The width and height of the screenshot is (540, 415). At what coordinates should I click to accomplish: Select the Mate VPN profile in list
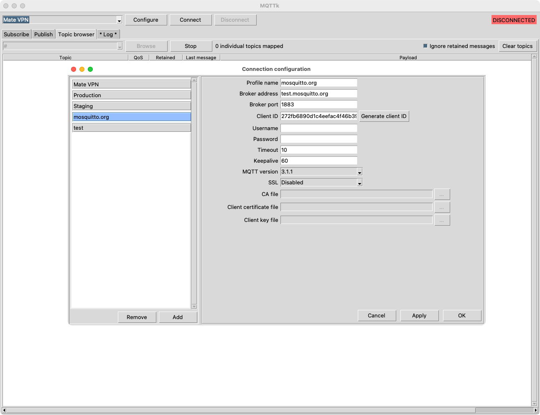tap(132, 84)
